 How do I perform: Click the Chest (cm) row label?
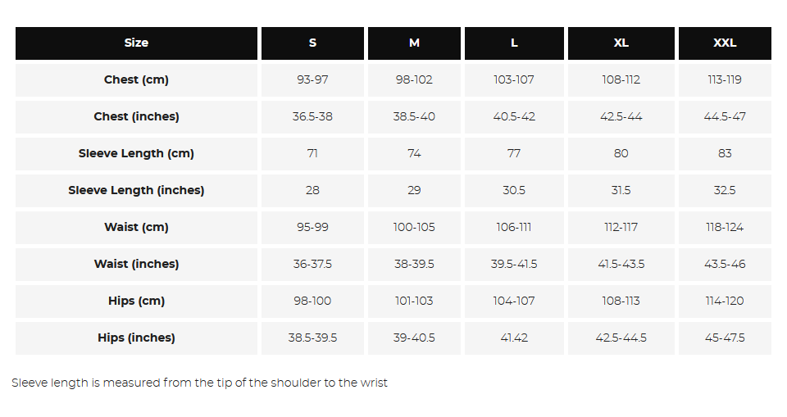pos(136,80)
